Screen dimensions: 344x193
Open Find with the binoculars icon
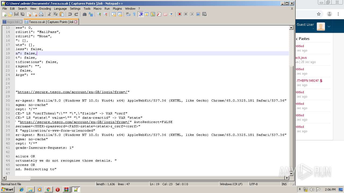pos(85,14)
